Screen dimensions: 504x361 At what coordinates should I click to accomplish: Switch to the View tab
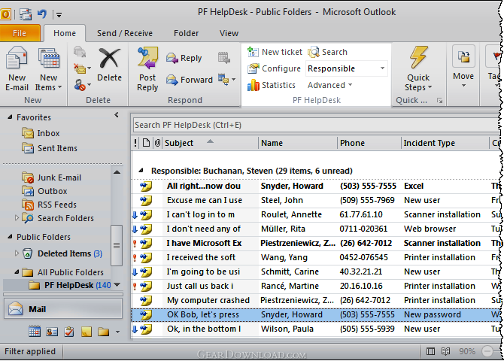coord(229,33)
